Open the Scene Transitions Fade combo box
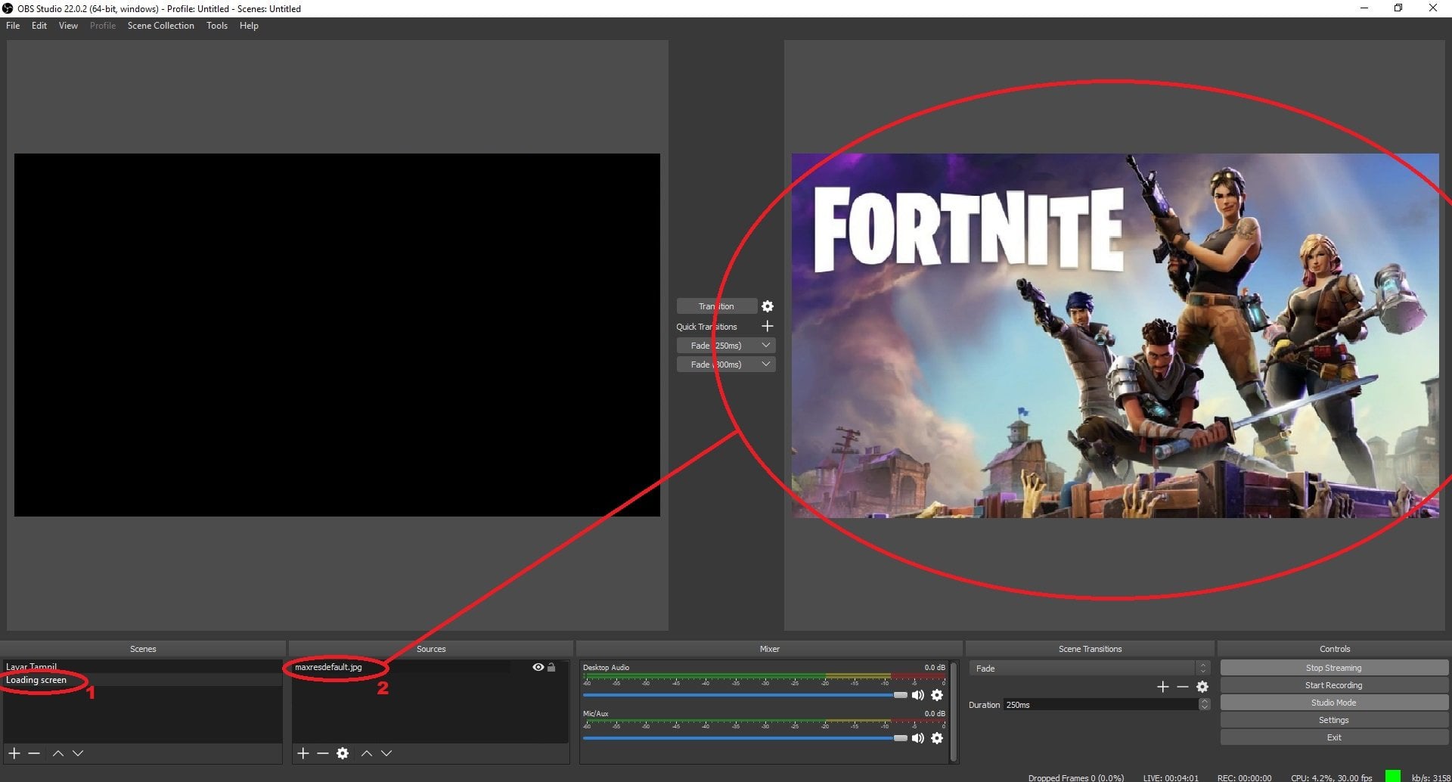Screen dimensions: 1452x782 click(1087, 669)
